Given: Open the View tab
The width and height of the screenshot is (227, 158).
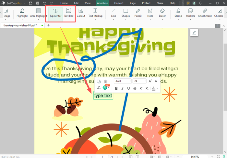Looking at the screenshot, I should coord(88,3).
